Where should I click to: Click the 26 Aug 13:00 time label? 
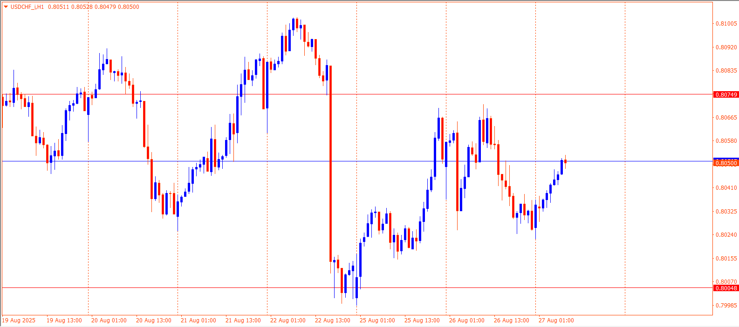point(512,320)
